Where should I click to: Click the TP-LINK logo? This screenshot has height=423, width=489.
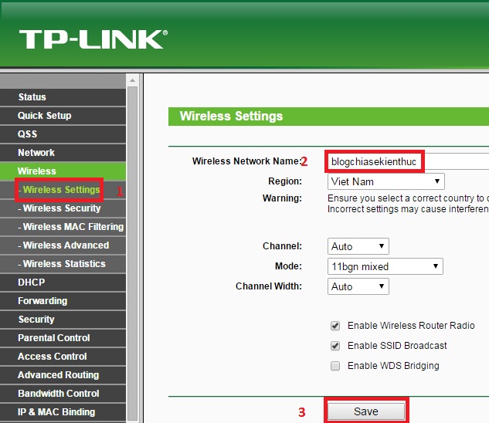pyautogui.click(x=93, y=39)
